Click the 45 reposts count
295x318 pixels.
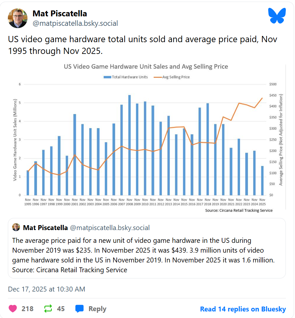(x=61, y=309)
